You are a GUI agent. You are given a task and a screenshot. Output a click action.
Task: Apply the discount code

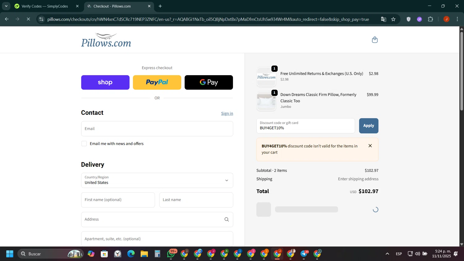pyautogui.click(x=368, y=126)
